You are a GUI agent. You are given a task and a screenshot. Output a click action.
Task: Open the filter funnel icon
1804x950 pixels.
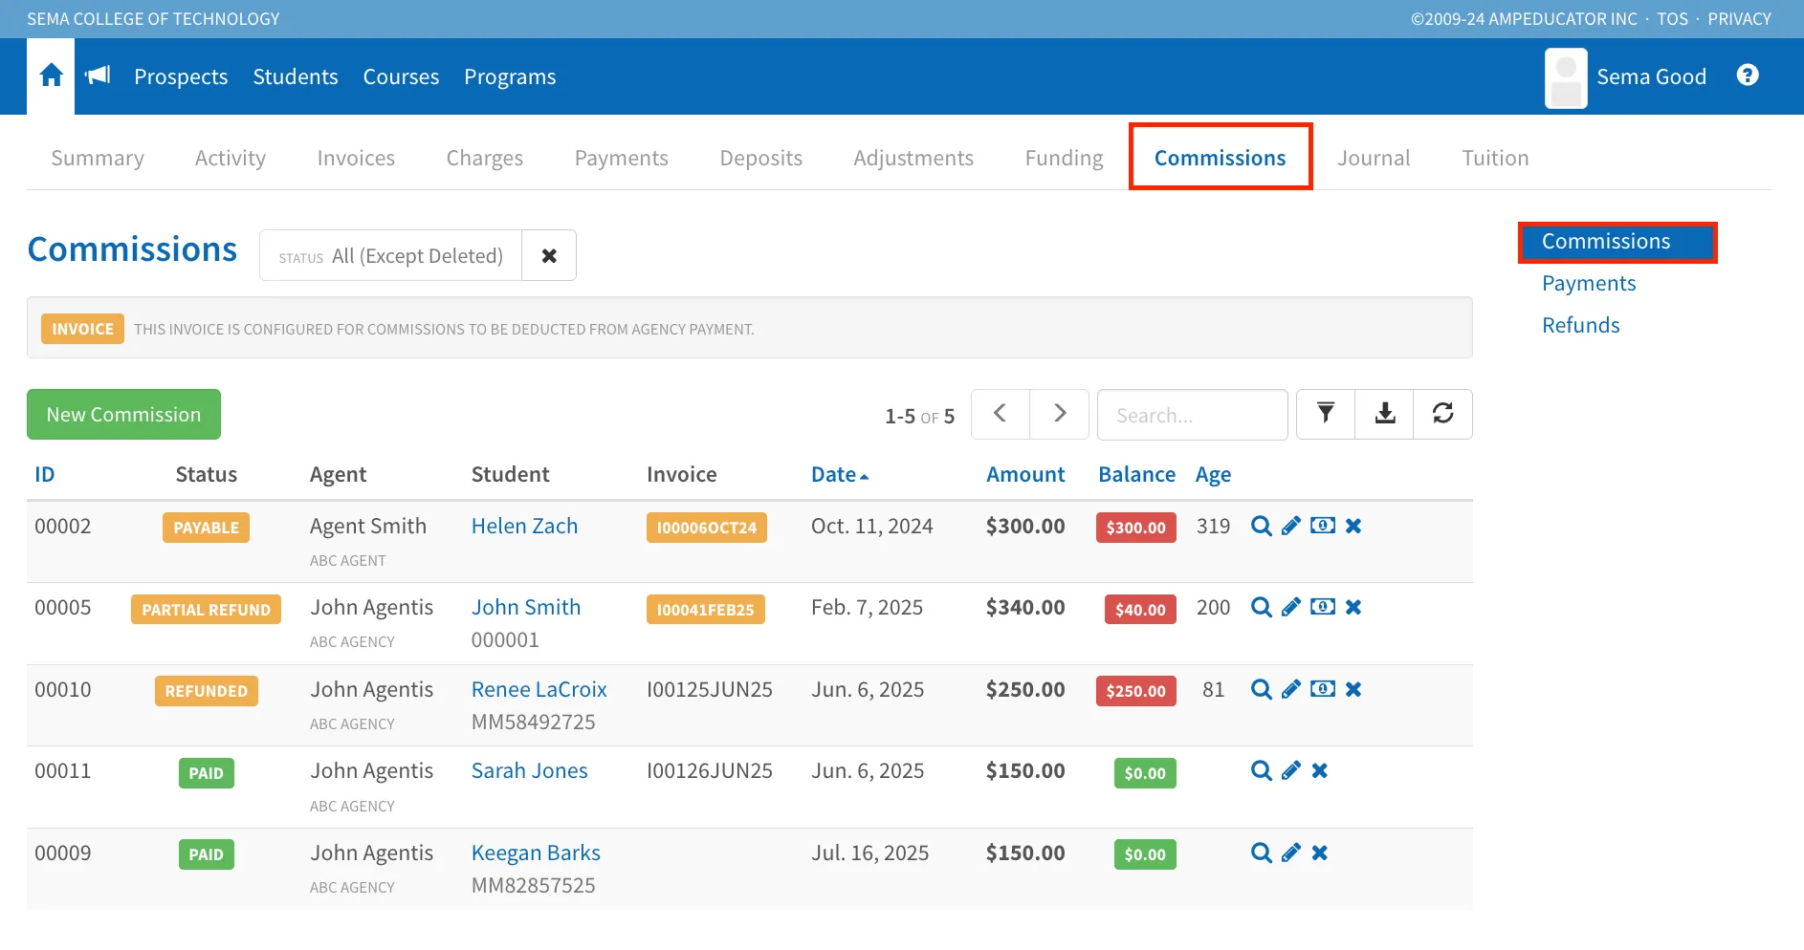(1326, 414)
